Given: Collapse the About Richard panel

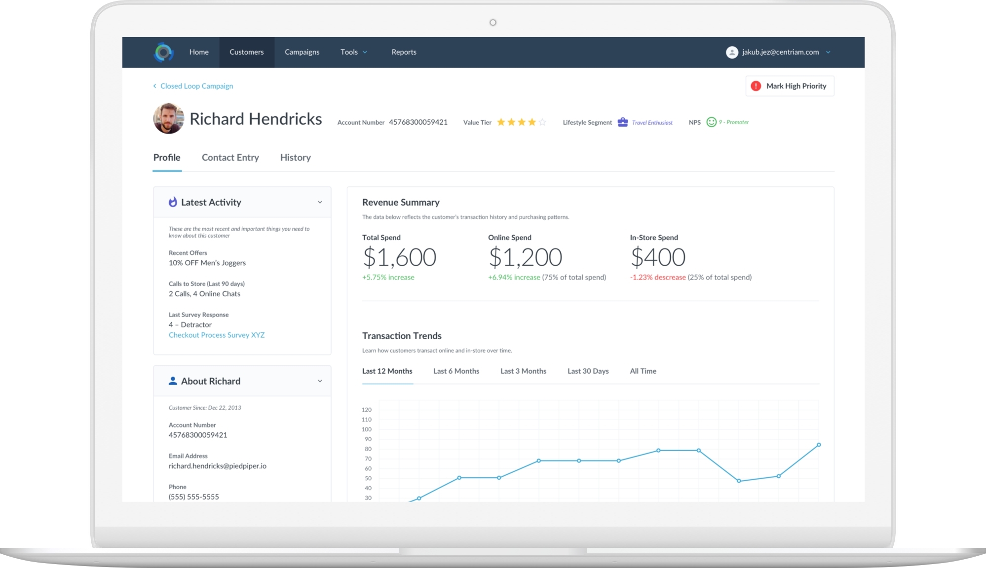Looking at the screenshot, I should [x=320, y=381].
